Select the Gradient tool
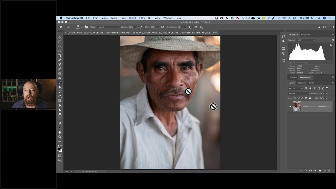This screenshot has height=189, width=336. point(60,101)
